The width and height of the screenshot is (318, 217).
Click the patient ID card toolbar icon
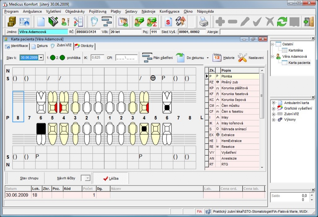click(24, 22)
